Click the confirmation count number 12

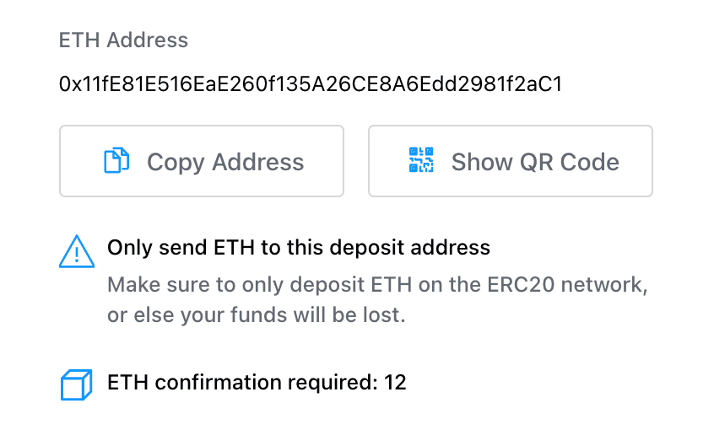pyautogui.click(x=395, y=383)
